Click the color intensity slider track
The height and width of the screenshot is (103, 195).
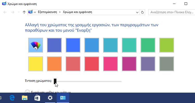[88, 81]
